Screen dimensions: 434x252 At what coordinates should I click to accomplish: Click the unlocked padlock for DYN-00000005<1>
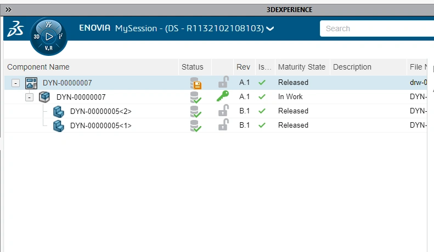click(223, 124)
